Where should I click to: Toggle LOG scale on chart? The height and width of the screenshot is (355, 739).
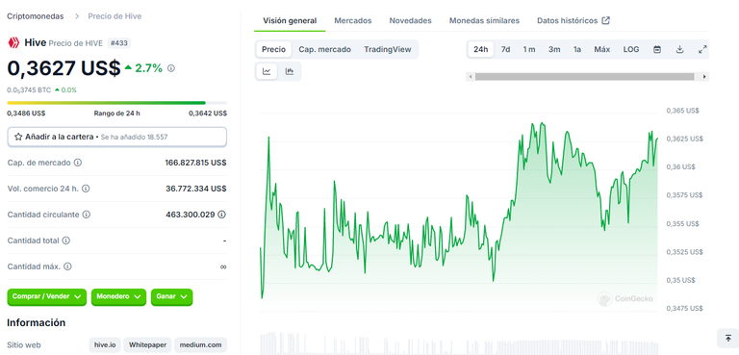[x=631, y=49]
